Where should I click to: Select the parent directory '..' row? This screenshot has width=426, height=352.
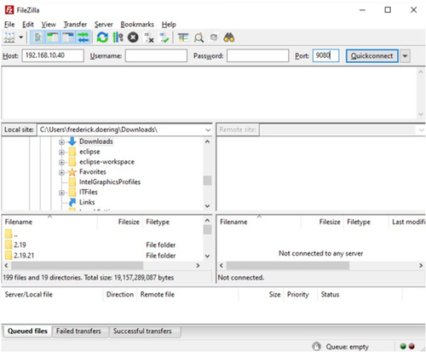pyautogui.click(x=102, y=234)
